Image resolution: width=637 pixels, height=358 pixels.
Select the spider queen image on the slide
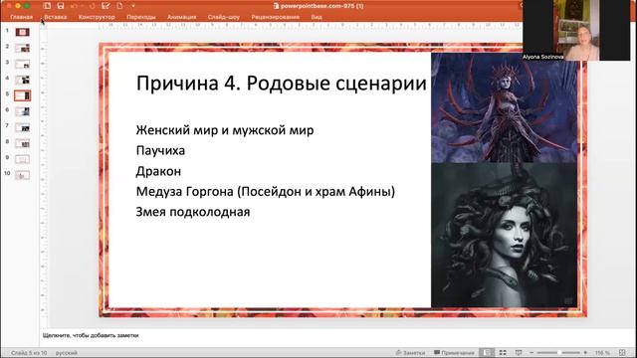504,107
